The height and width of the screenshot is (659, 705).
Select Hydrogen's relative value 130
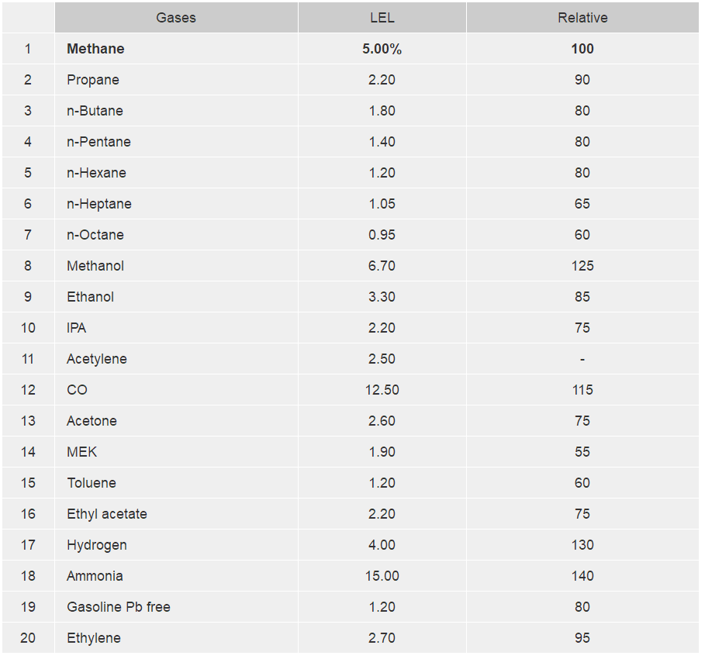pyautogui.click(x=582, y=545)
